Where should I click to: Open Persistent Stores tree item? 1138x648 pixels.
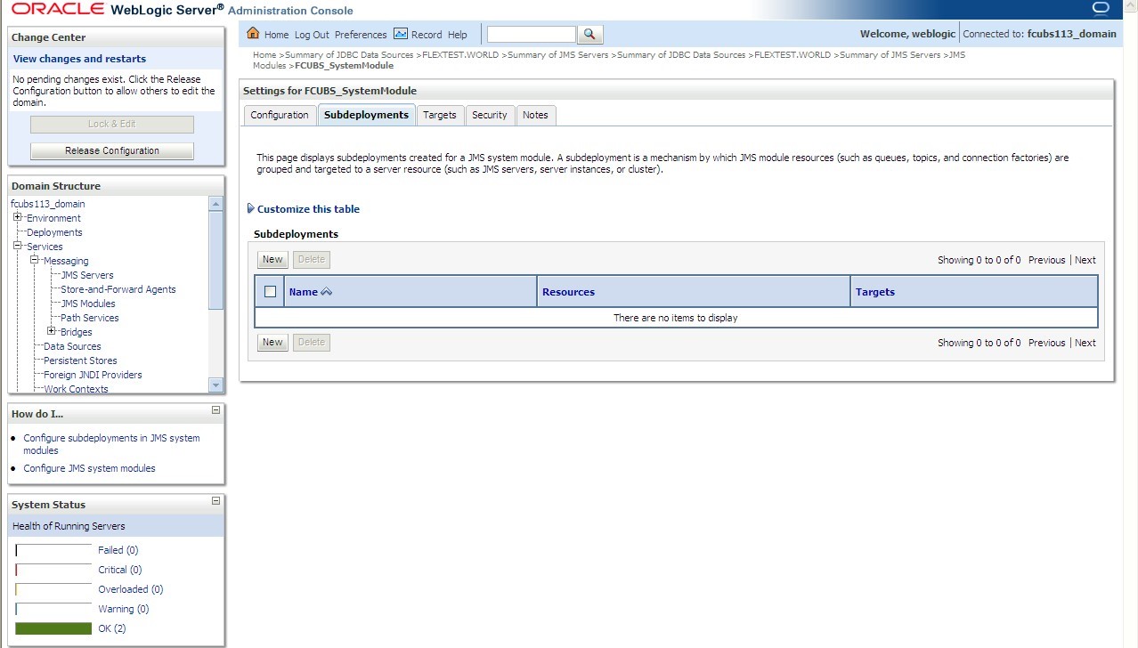tap(80, 360)
